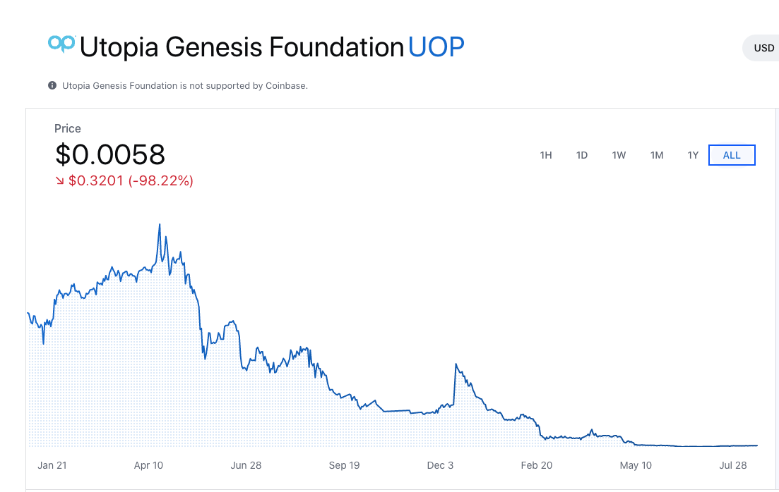Click the Price label above the value
This screenshot has height=492, width=779.
[x=68, y=128]
